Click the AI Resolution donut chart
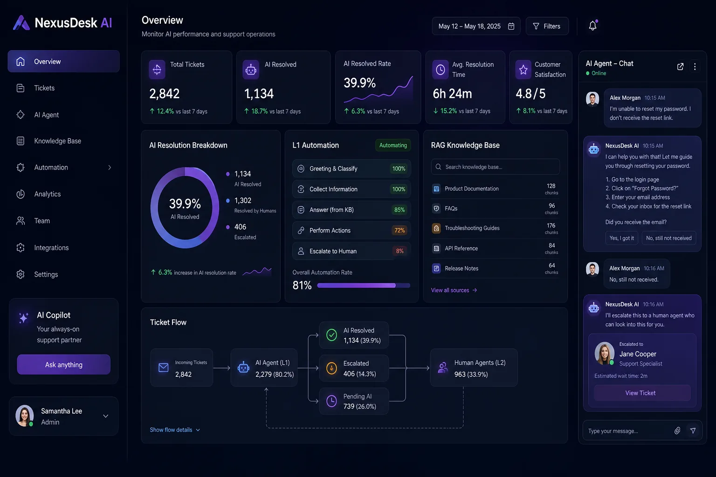This screenshot has width=716, height=477. point(185,208)
